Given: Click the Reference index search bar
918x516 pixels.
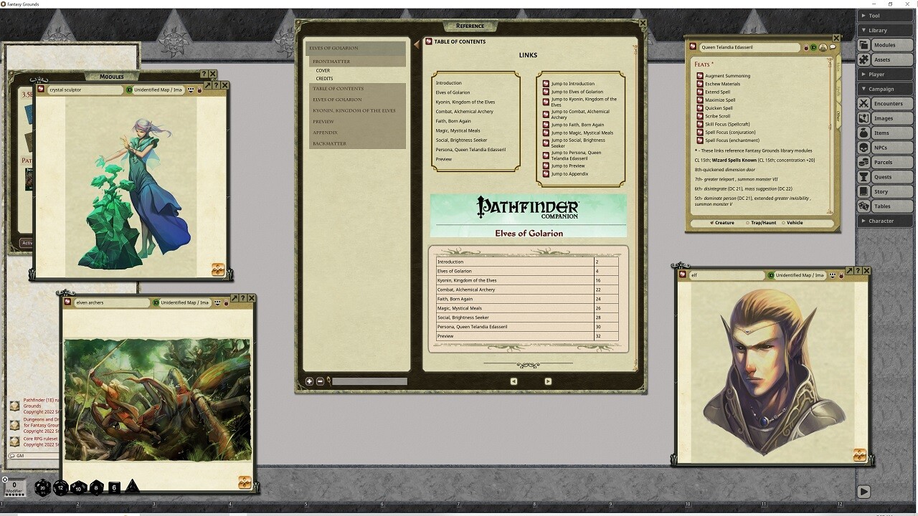Looking at the screenshot, I should [369, 381].
